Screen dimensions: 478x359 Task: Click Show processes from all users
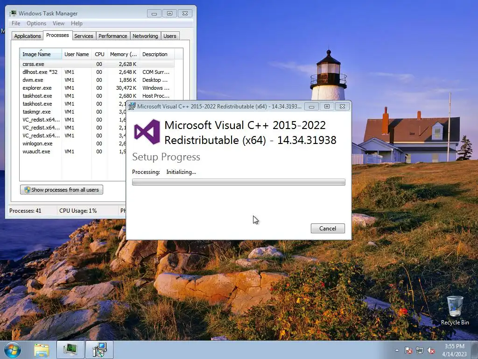point(62,190)
